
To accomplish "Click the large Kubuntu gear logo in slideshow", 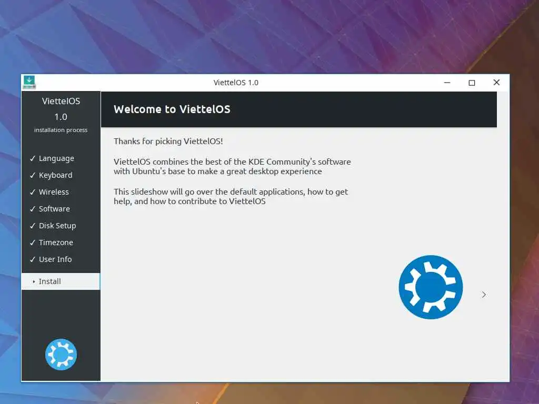I will pyautogui.click(x=431, y=287).
